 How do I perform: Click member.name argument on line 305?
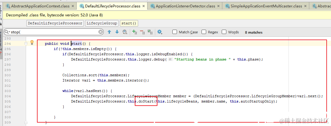point(213,101)
